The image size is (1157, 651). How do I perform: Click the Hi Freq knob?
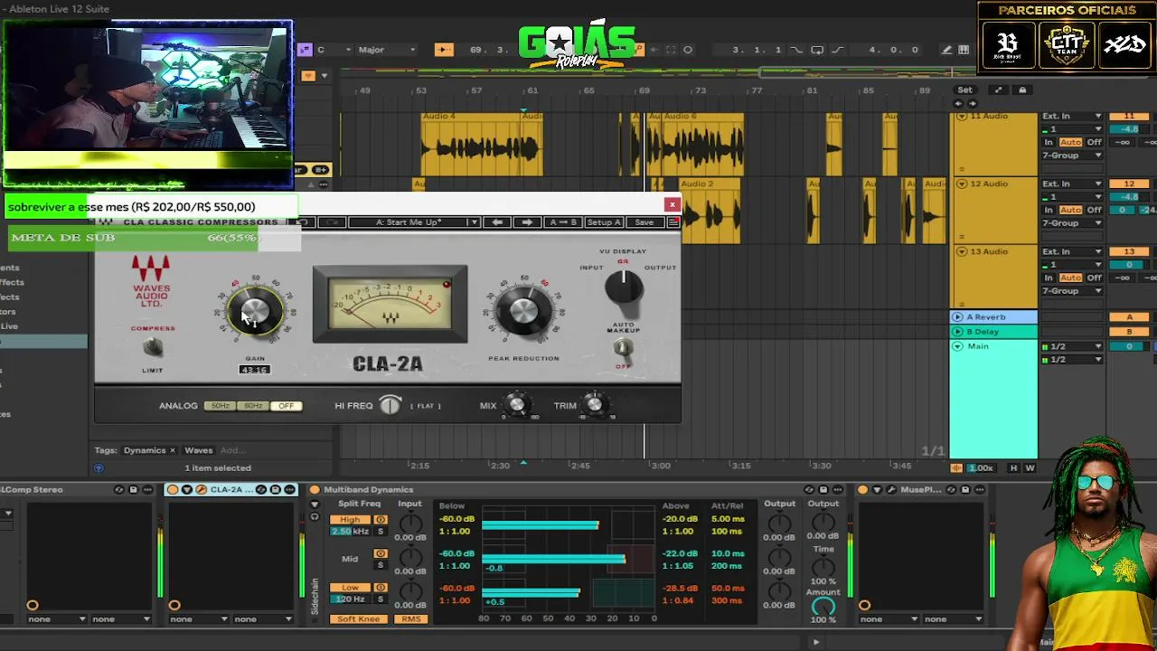pyautogui.click(x=390, y=406)
